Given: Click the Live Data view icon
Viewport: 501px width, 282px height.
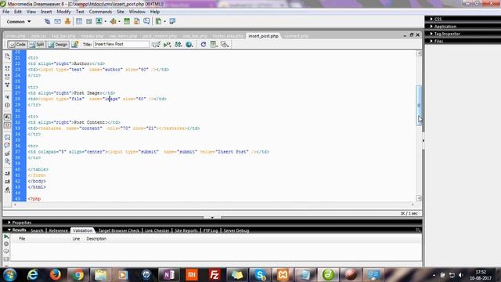Looking at the screenshot, I should click(x=75, y=45).
